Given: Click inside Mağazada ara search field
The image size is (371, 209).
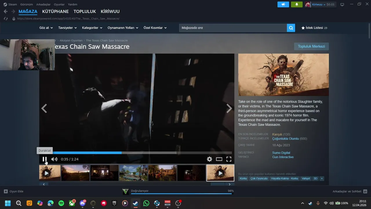Looking at the screenshot, I should (233, 28).
